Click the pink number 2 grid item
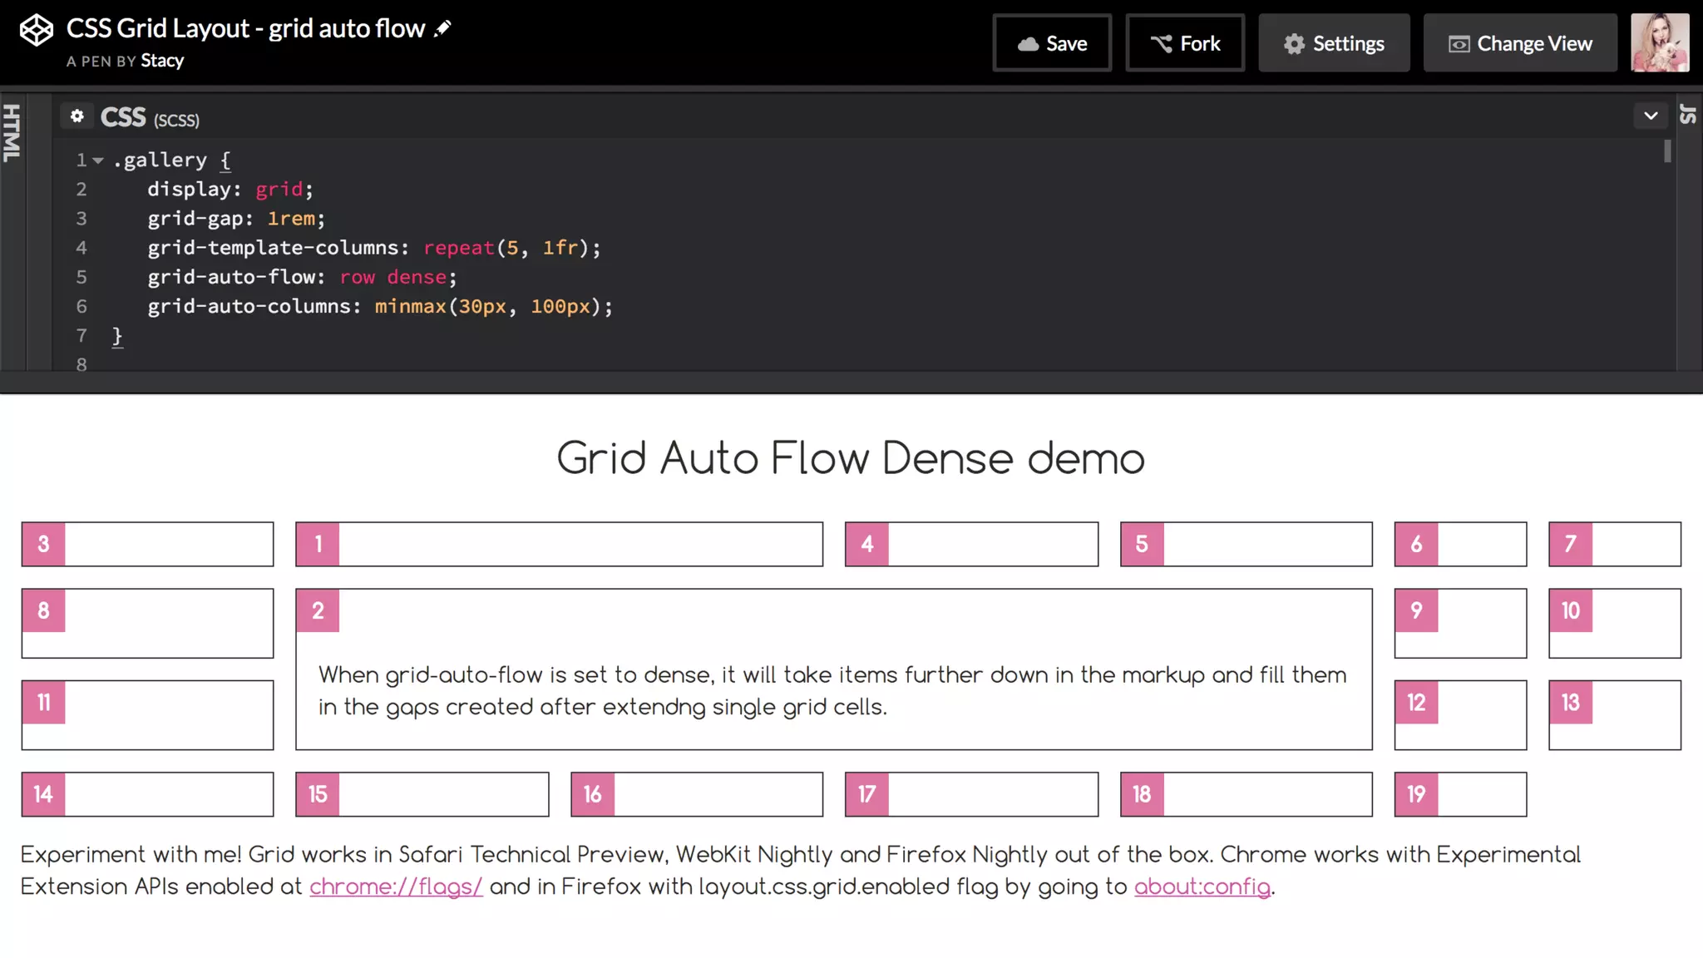The height and width of the screenshot is (958, 1703). [318, 611]
